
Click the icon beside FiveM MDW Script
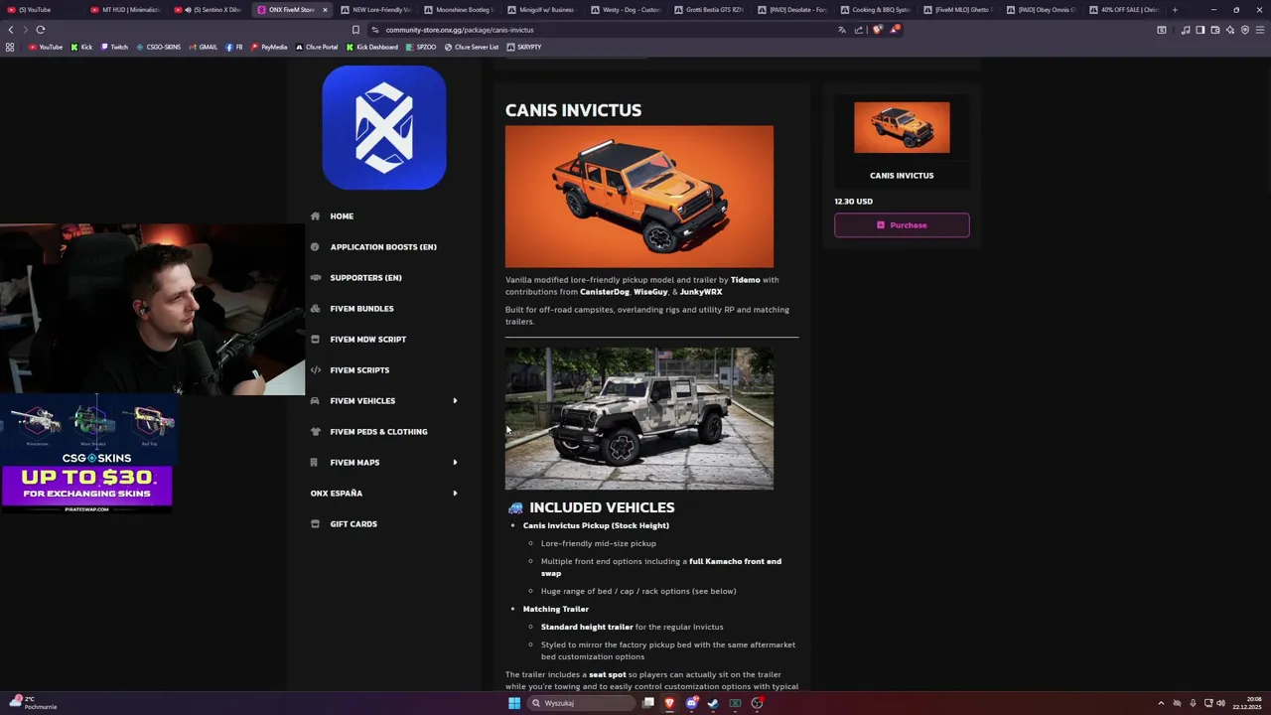tap(315, 339)
